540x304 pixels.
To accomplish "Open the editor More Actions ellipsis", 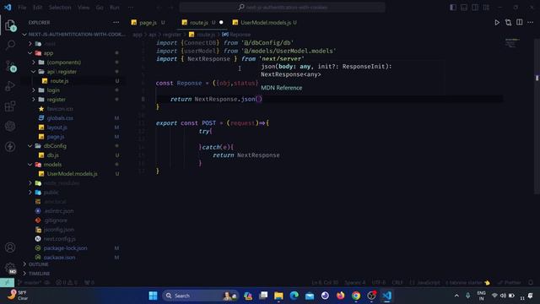I will tap(531, 23).
